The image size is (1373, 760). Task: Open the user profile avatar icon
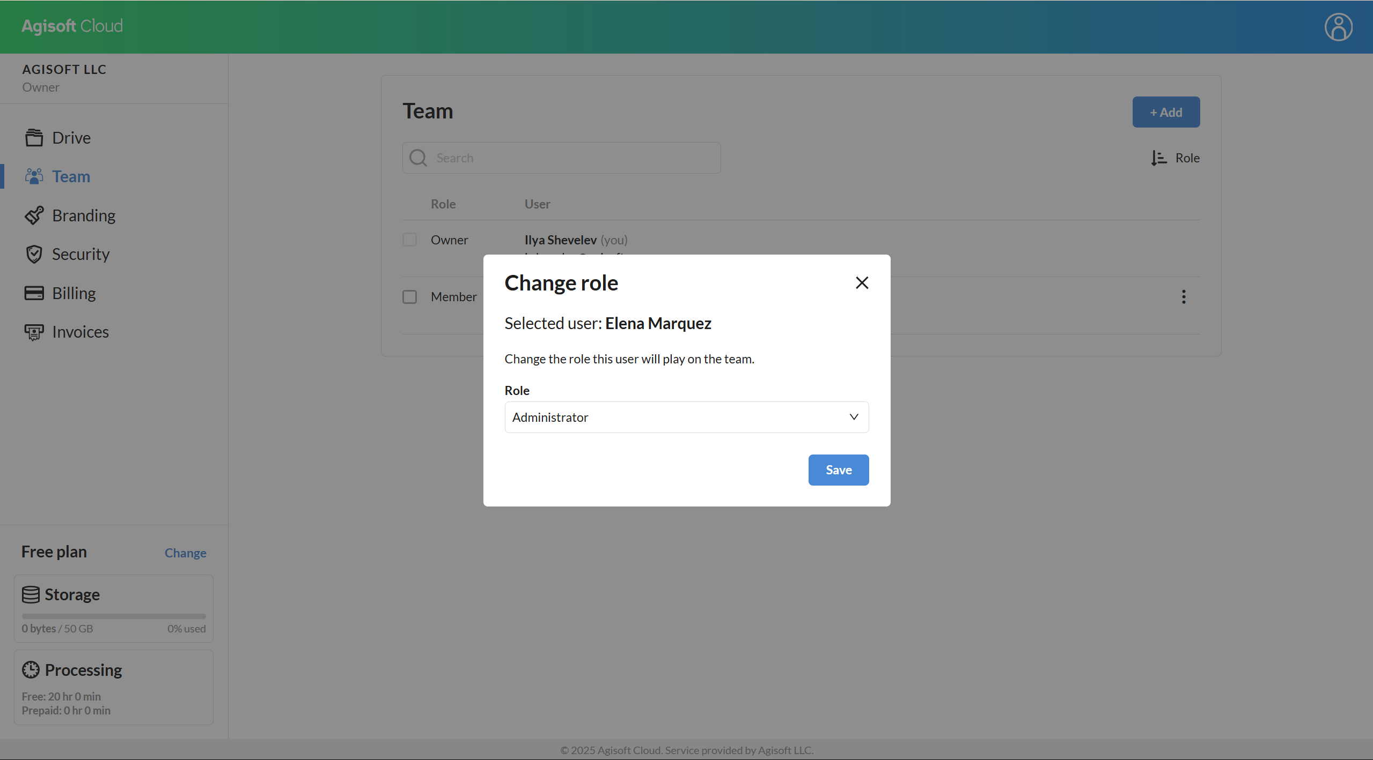click(x=1338, y=27)
